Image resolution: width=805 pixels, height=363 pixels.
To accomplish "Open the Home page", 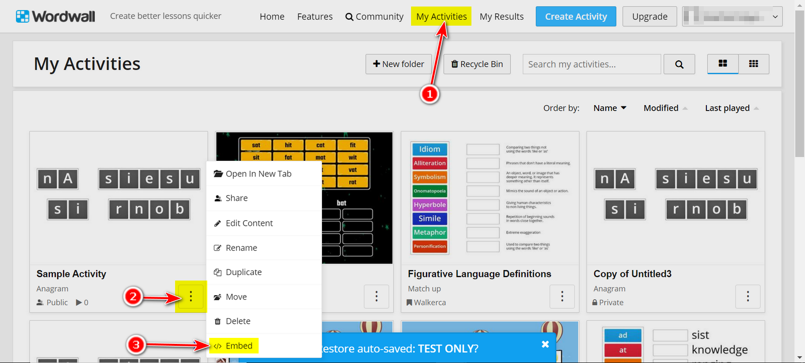I will [272, 17].
